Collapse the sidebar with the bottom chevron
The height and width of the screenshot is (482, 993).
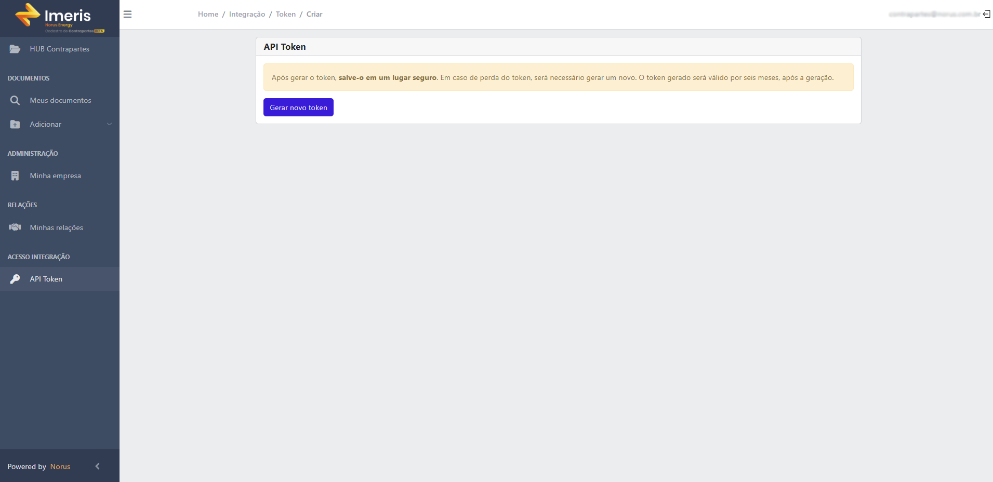pyautogui.click(x=97, y=466)
